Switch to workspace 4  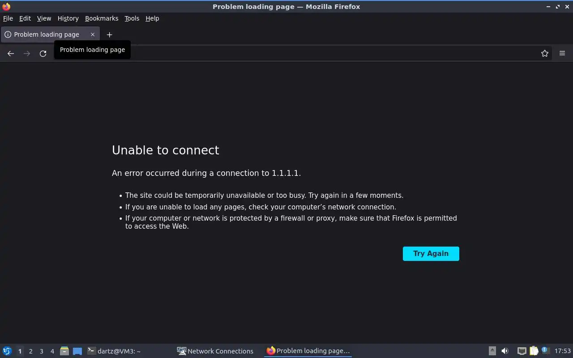point(52,351)
